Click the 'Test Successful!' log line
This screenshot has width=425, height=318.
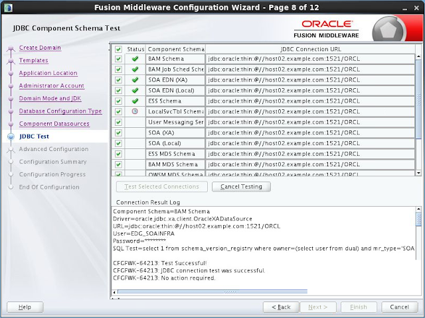pos(160,263)
